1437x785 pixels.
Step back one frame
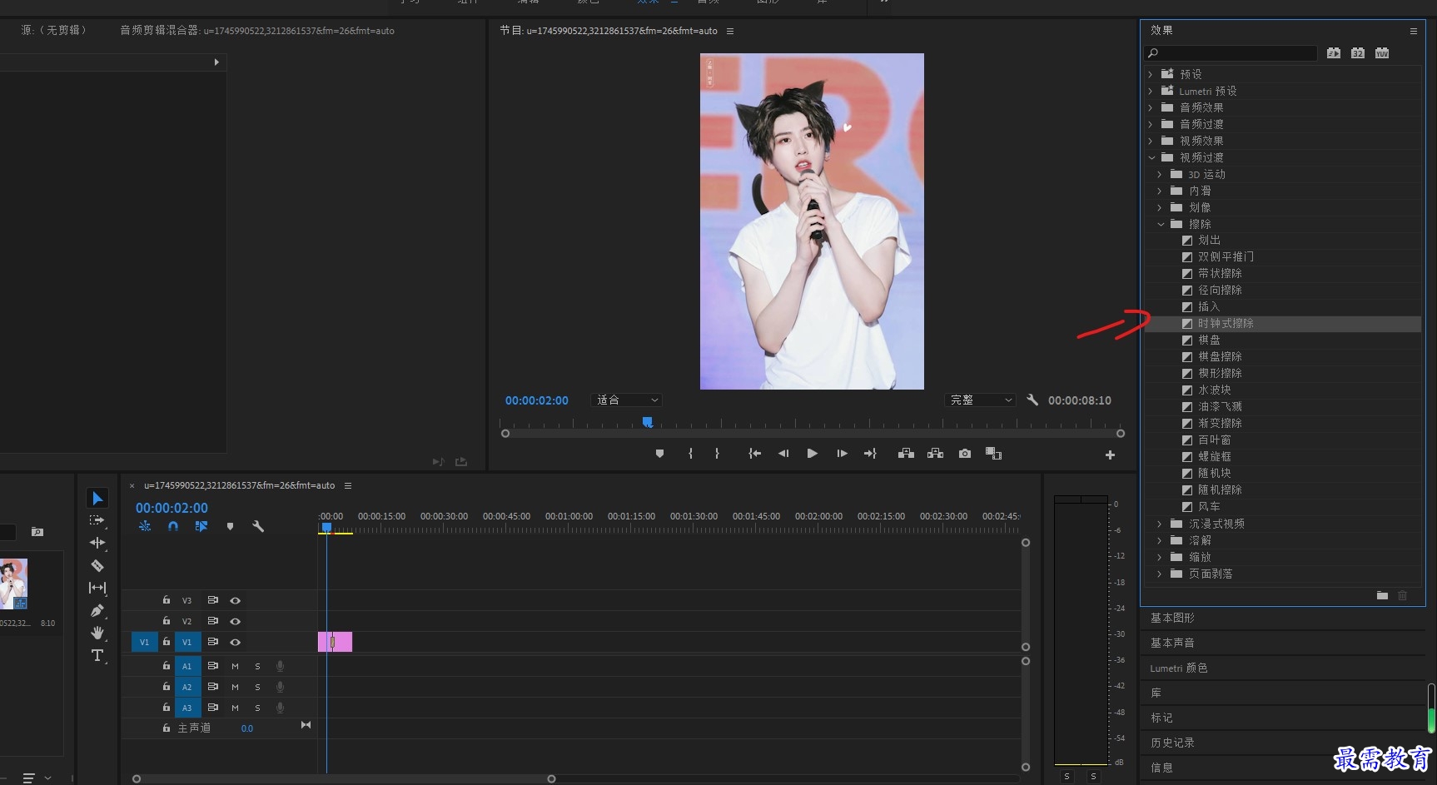783,454
